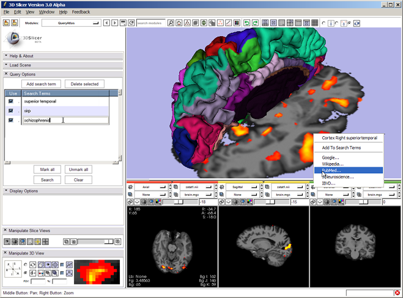Toggle the 'birp' search term checkbox

(11, 111)
